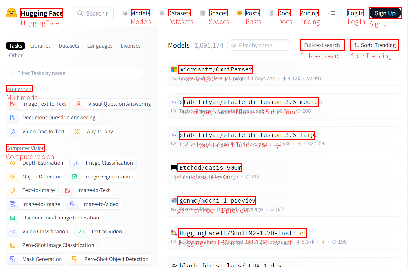Select the Text-to-Image task icon

point(13,190)
